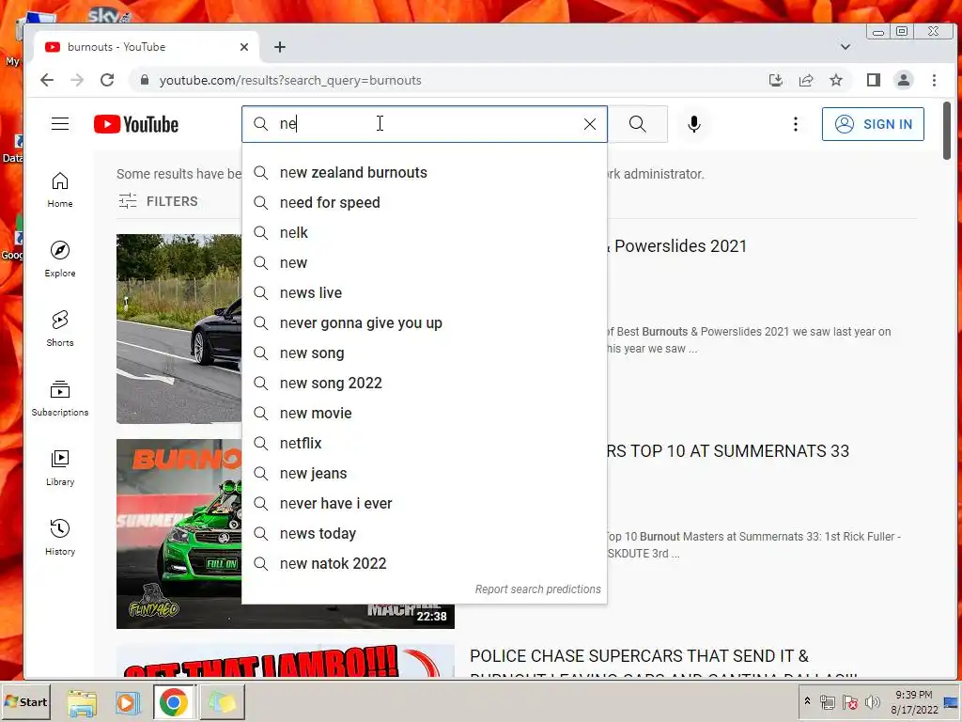962x722 pixels.
Task: Select the "news today" suggestion
Action: (425, 534)
